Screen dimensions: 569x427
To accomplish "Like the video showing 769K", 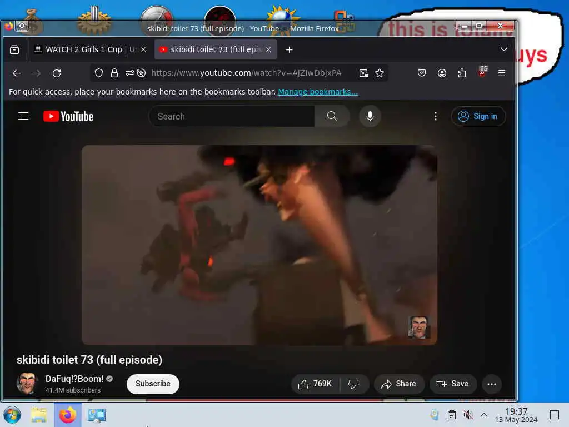I will [x=315, y=384].
